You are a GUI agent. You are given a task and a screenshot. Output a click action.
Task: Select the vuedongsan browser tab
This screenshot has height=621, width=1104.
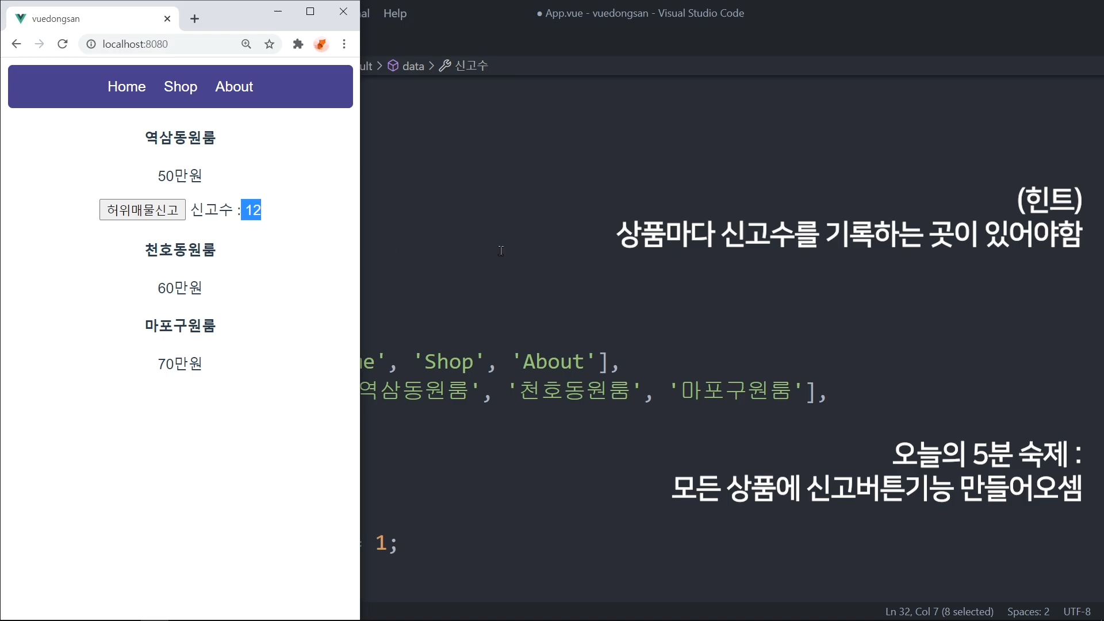(86, 19)
